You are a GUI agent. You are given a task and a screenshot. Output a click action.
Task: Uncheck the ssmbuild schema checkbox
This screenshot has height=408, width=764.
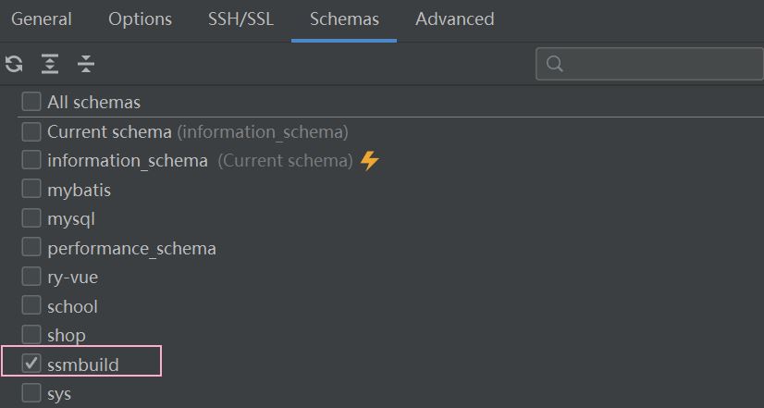click(x=32, y=364)
